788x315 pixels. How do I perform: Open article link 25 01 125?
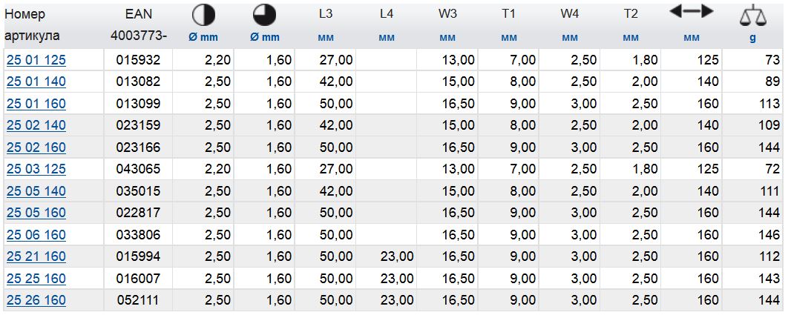(36, 60)
